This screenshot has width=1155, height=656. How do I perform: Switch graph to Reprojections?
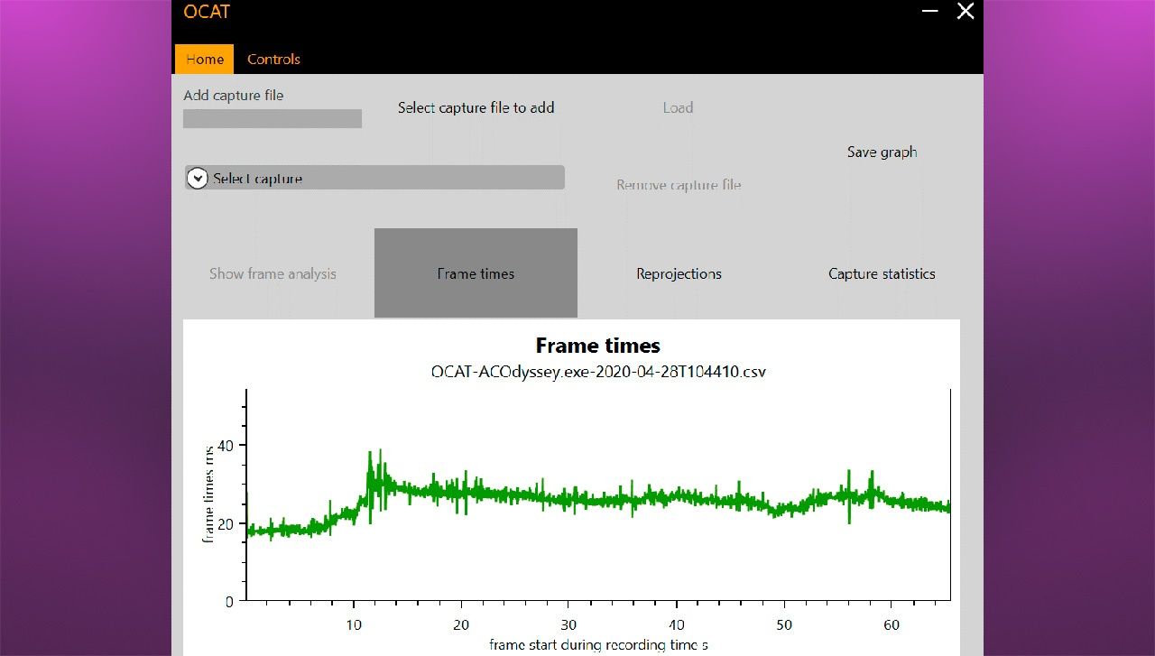point(679,273)
